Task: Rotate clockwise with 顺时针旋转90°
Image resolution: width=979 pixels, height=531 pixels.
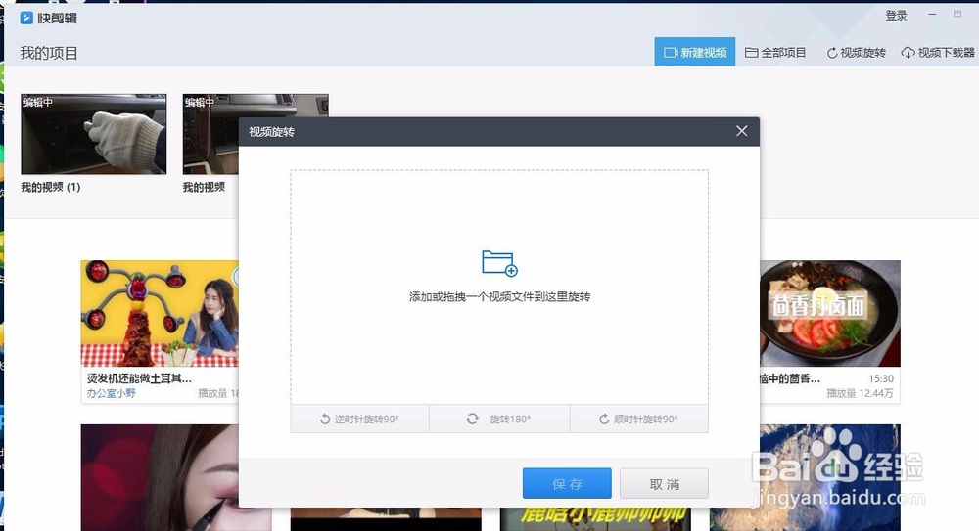Action: pyautogui.click(x=638, y=419)
